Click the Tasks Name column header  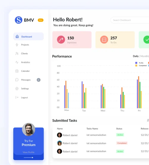pyautogui.click(x=92, y=129)
